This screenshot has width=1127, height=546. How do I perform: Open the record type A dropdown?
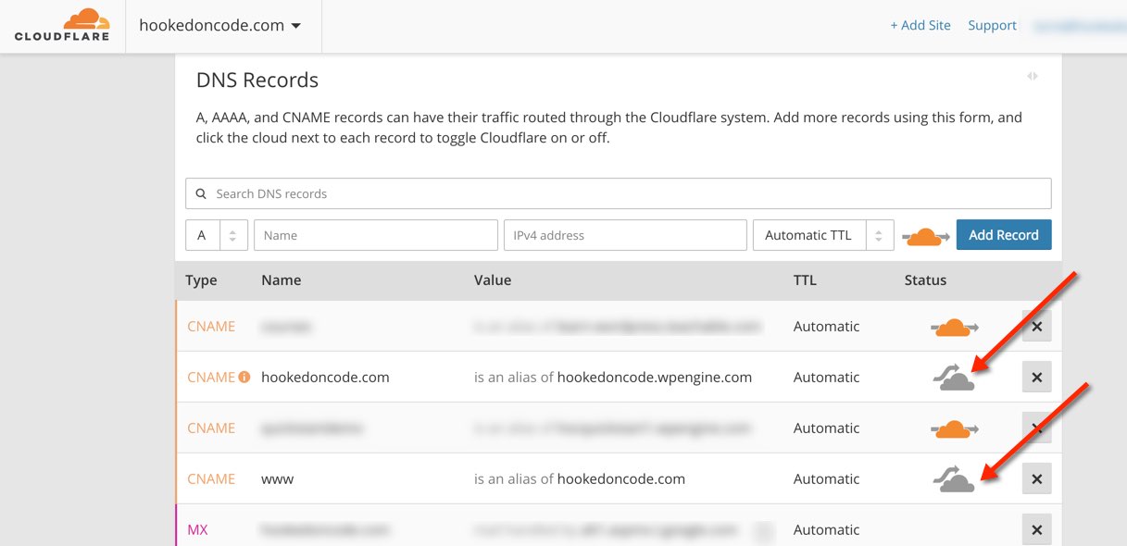217,235
